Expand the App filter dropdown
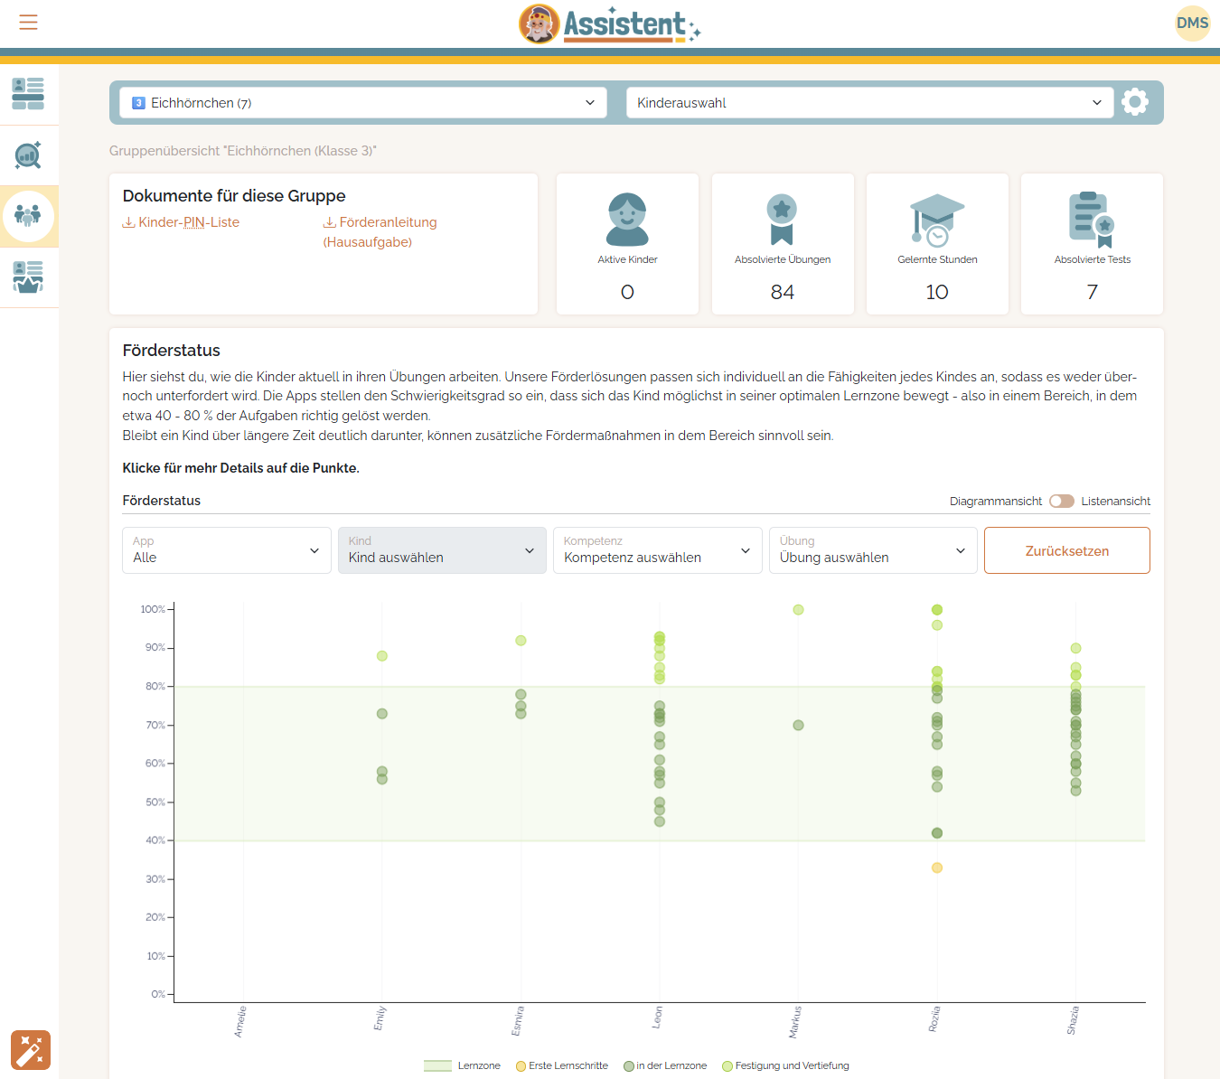The image size is (1220, 1079). [x=226, y=550]
